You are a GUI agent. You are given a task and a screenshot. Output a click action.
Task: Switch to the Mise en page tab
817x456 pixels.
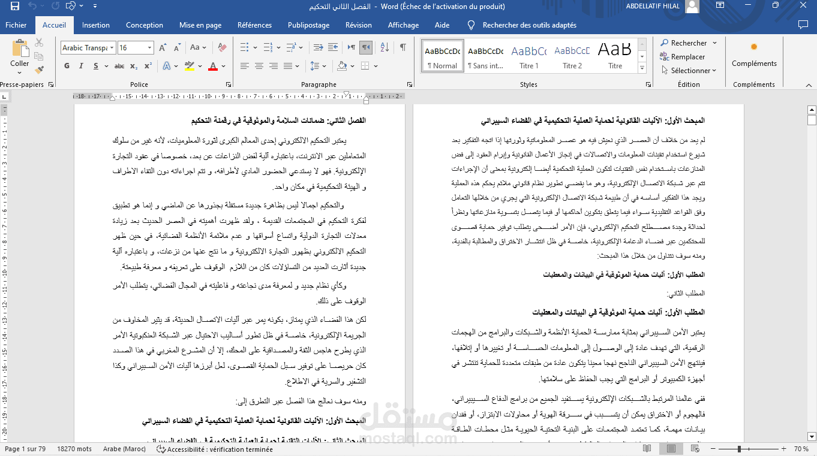pyautogui.click(x=200, y=25)
